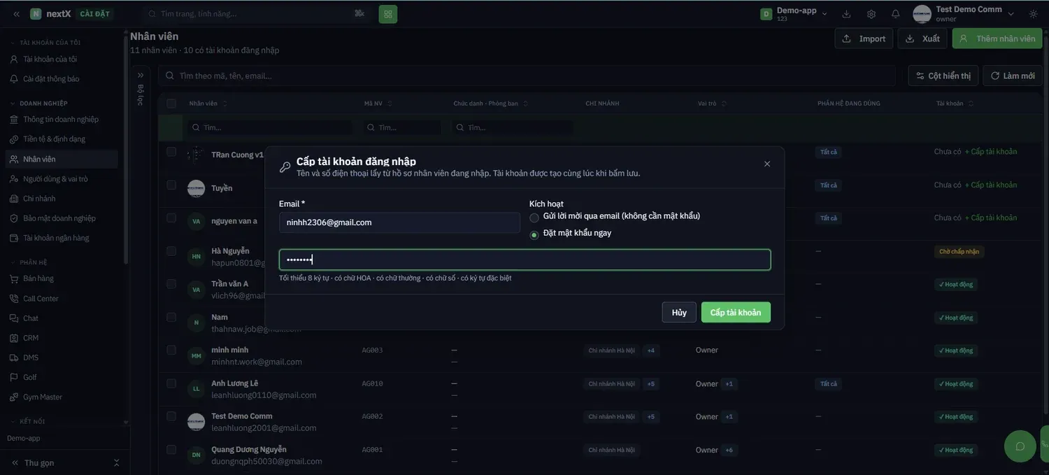Screen dimensions: 1049x475
Task: Open the Test Demo Comm user menu
Action: tap(964, 14)
